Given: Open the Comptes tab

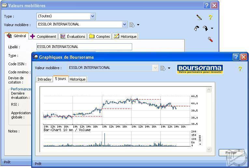Looking at the screenshot, I should [x=100, y=37].
